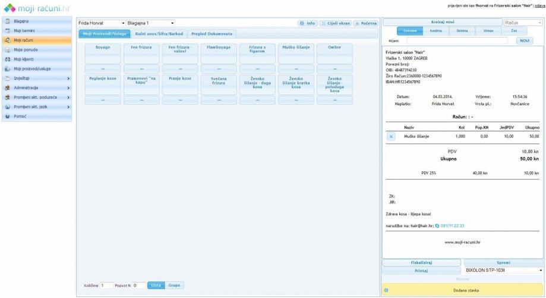Open the Frida Horvat operator dropdown
546x298 pixels.
point(102,23)
